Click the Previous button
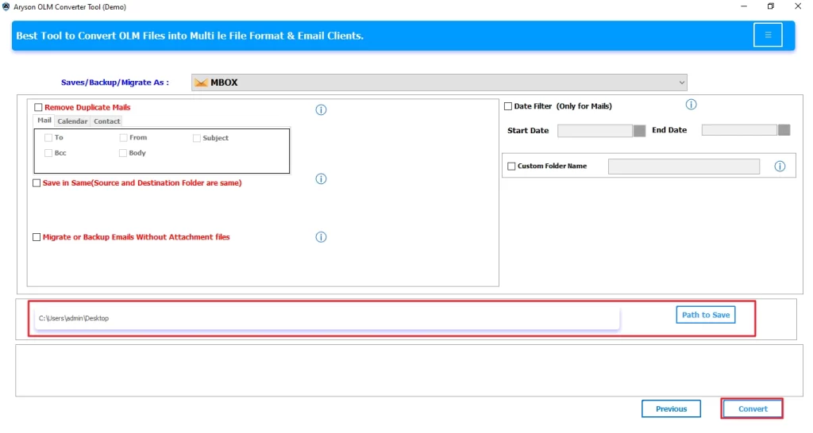The height and width of the screenshot is (433, 813). pos(671,408)
